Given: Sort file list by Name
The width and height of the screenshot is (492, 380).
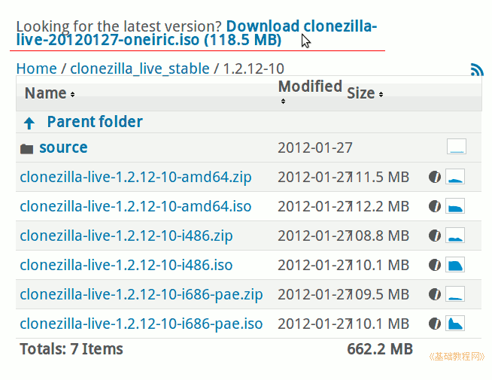Looking at the screenshot, I should (x=50, y=93).
